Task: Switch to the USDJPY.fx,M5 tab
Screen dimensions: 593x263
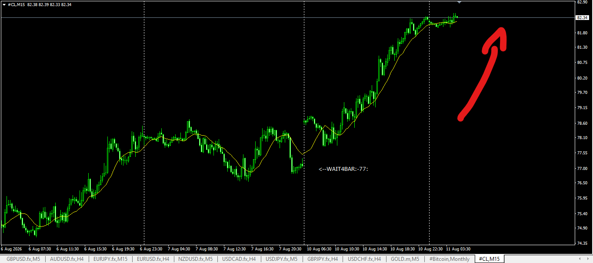Action: coord(281,259)
